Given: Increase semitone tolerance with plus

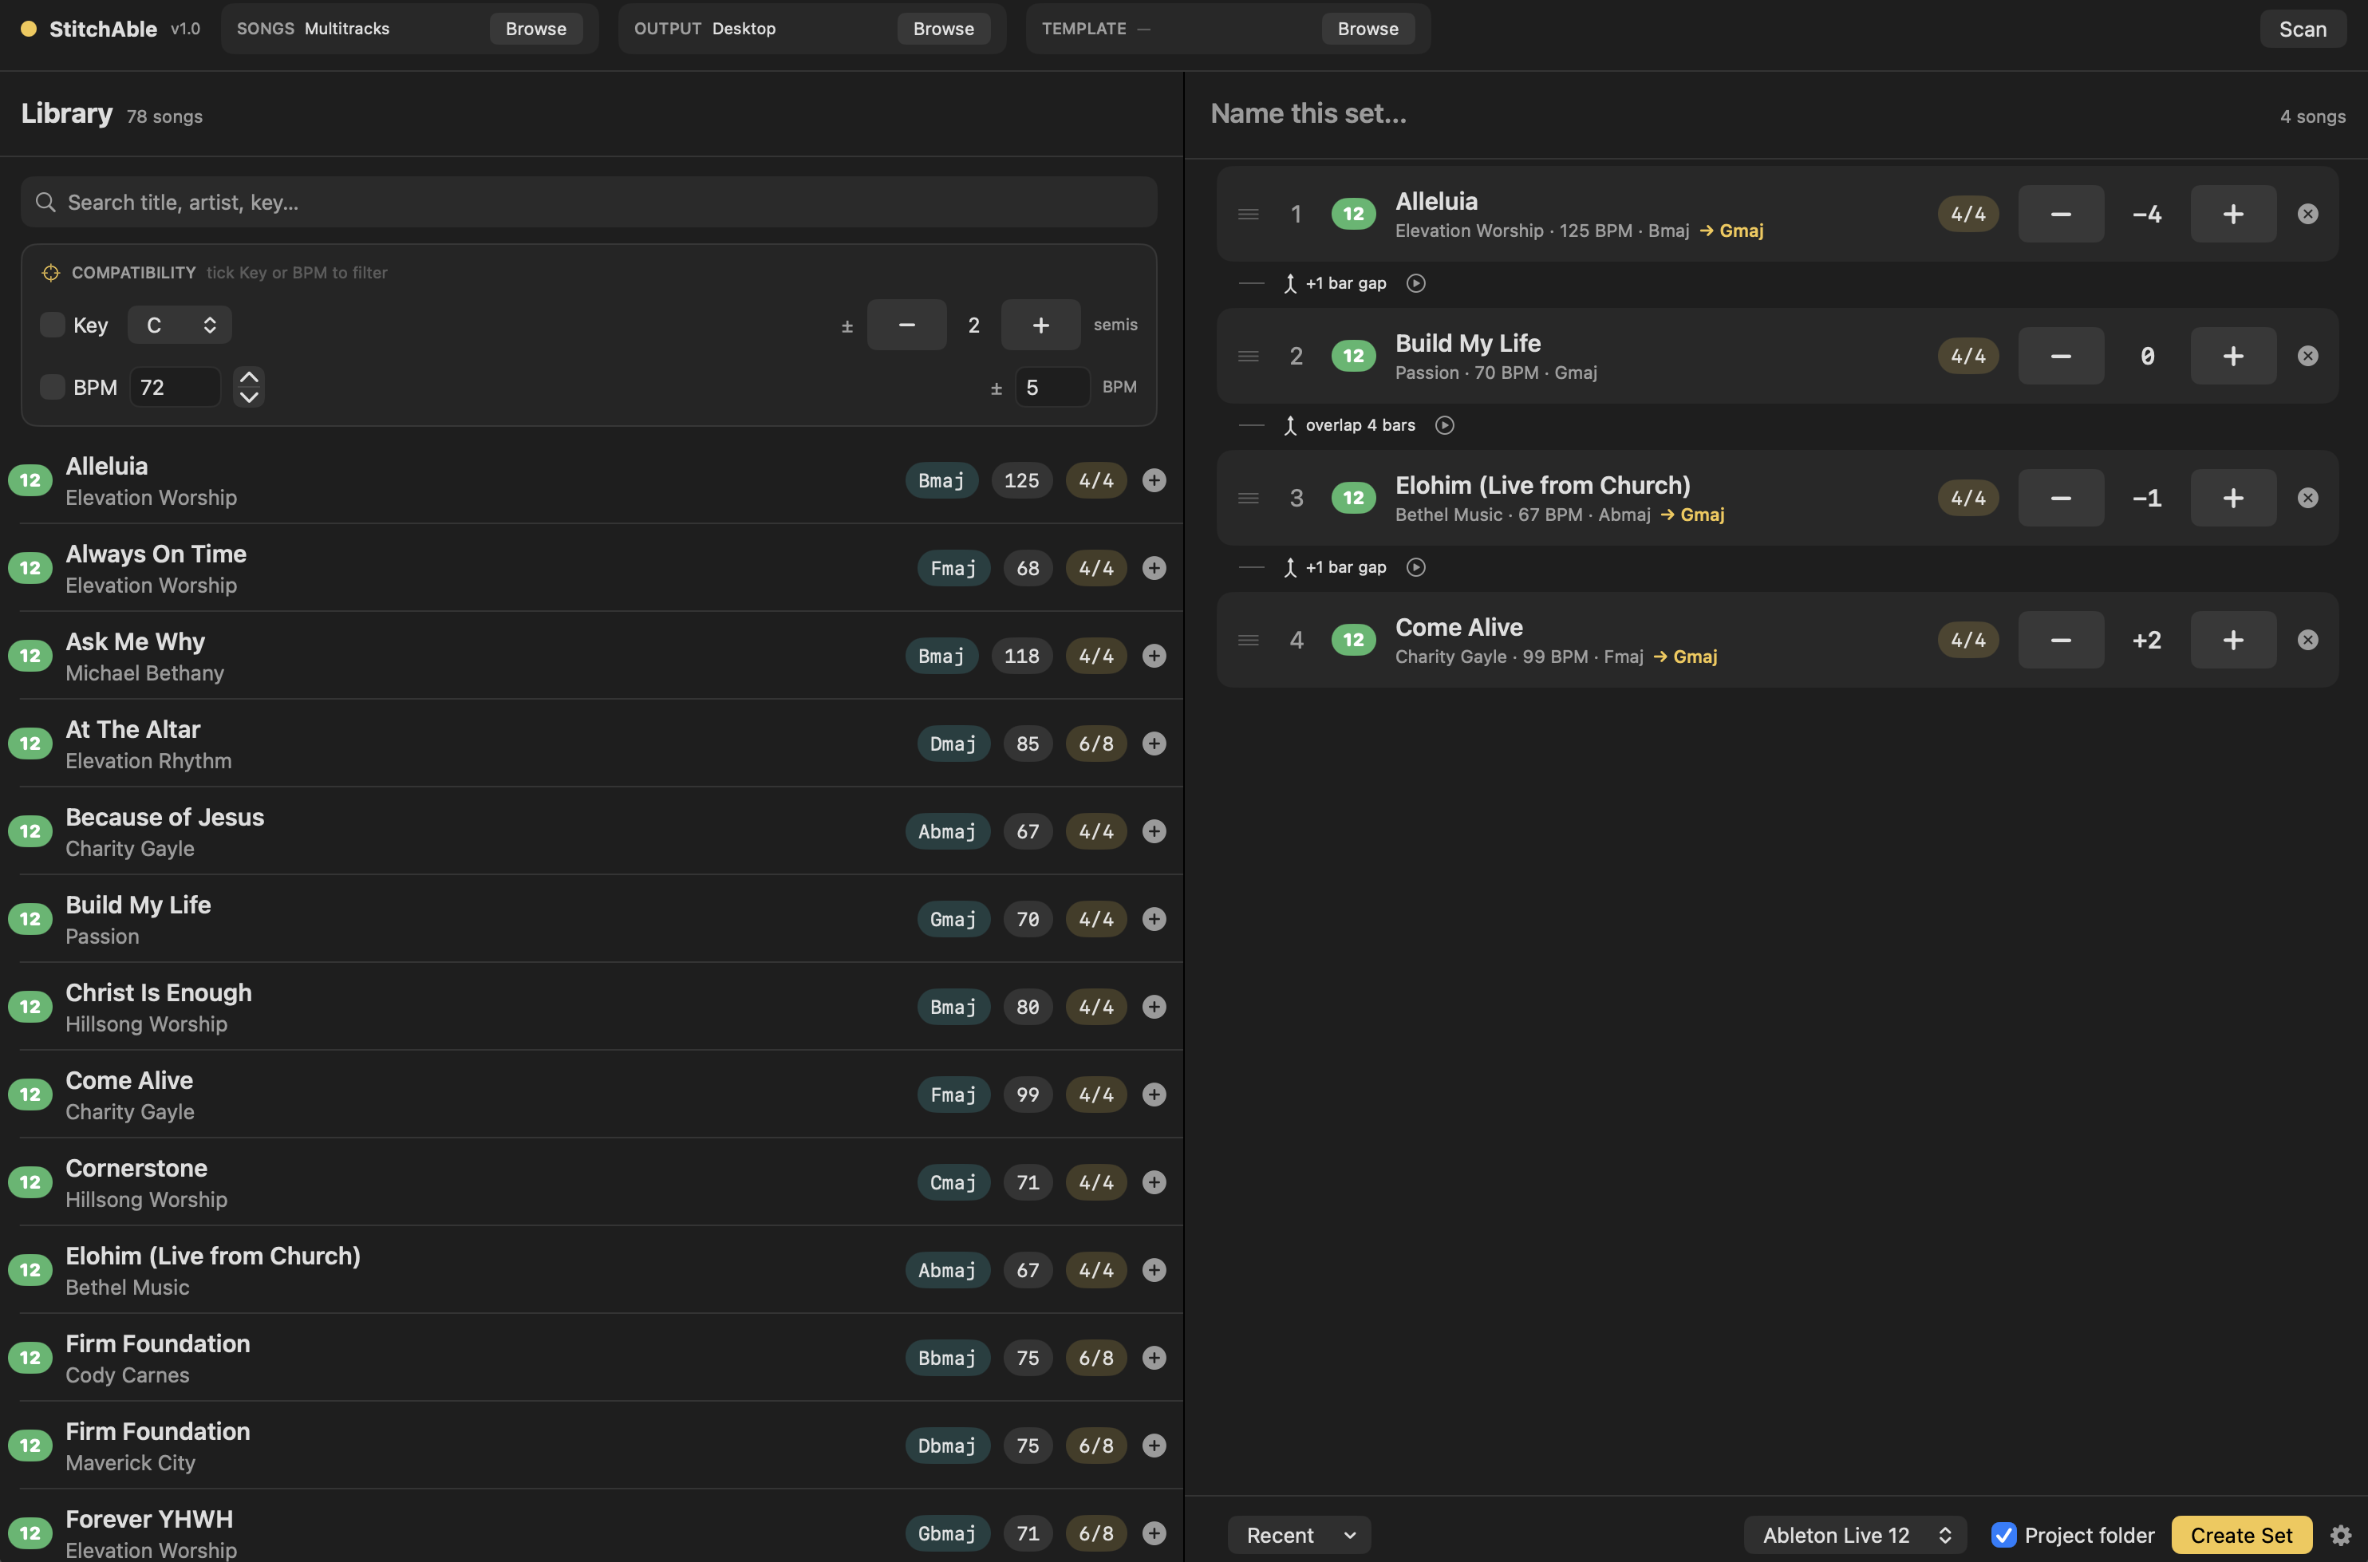Looking at the screenshot, I should (1040, 325).
